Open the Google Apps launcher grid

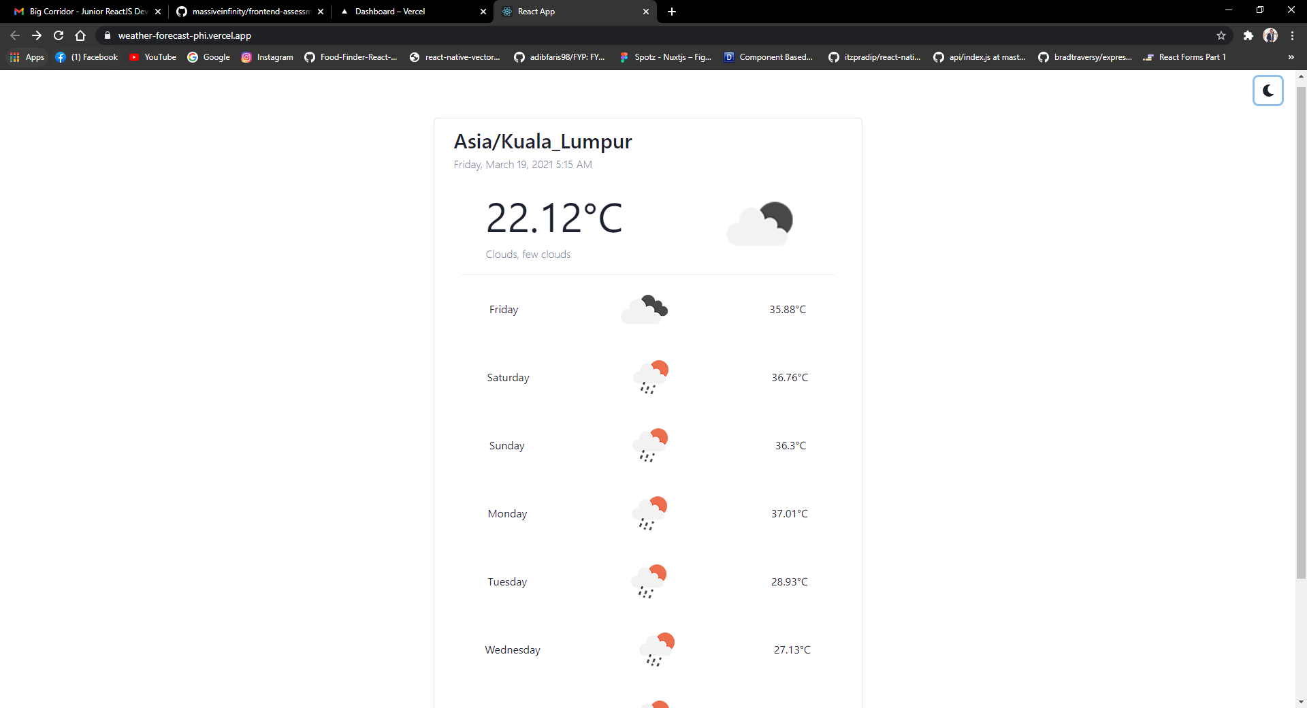point(14,57)
